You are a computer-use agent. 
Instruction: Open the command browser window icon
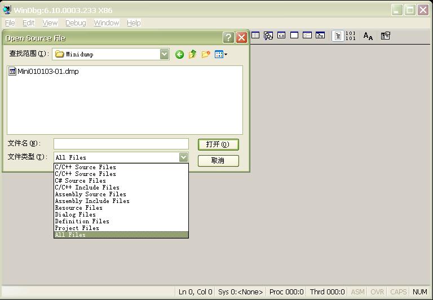[320, 36]
